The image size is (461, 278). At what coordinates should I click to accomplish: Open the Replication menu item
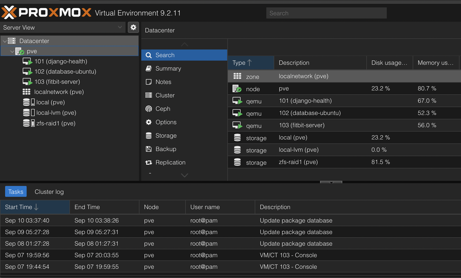click(184, 163)
